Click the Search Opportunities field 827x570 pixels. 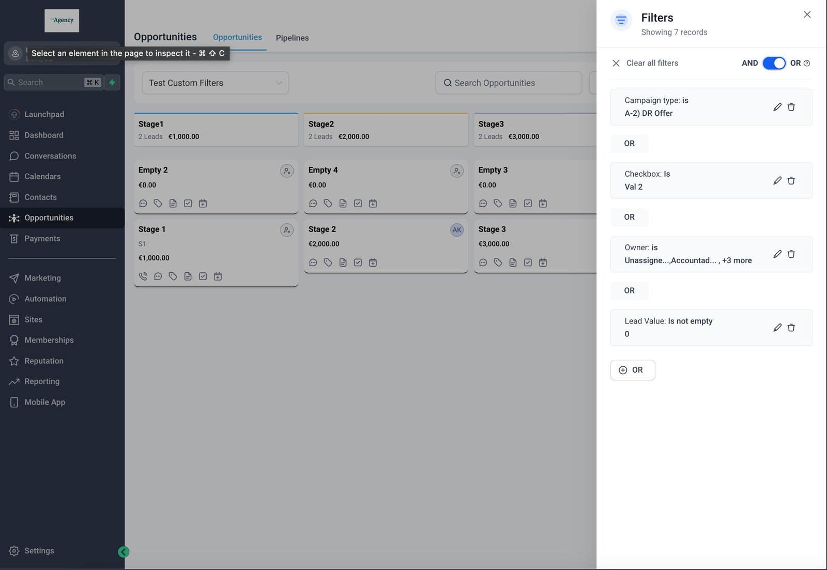click(x=509, y=83)
